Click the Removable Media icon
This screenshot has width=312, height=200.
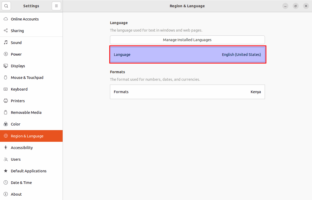pyautogui.click(x=5, y=112)
